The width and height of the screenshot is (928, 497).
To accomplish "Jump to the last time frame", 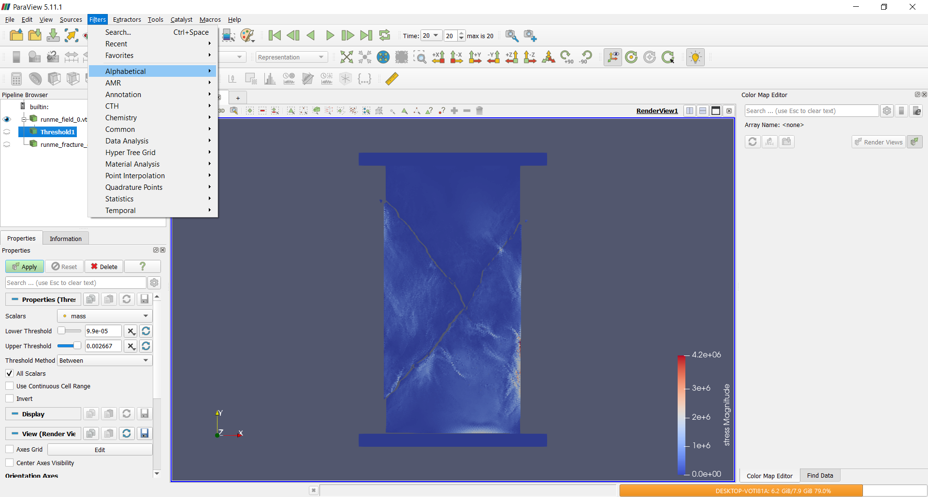I will (366, 35).
